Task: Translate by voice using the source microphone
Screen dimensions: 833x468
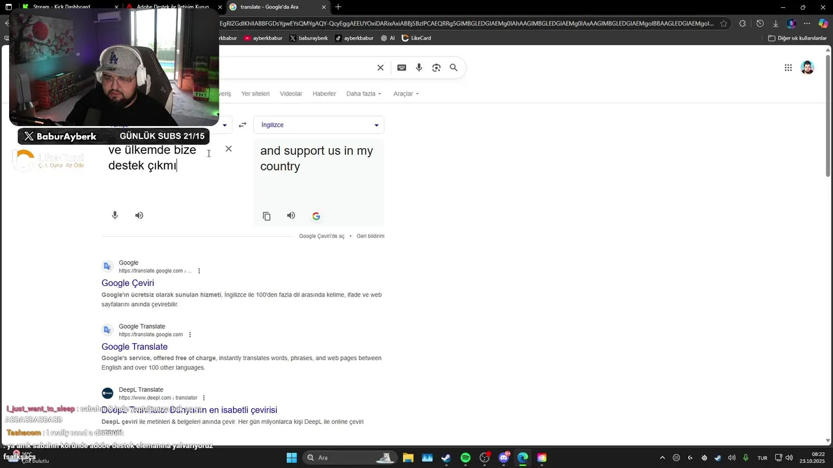Action: pos(115,215)
